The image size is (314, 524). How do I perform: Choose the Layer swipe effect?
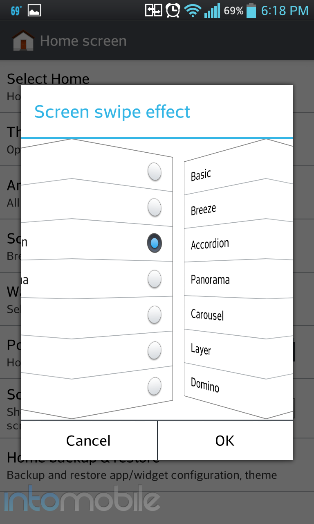pos(201,349)
